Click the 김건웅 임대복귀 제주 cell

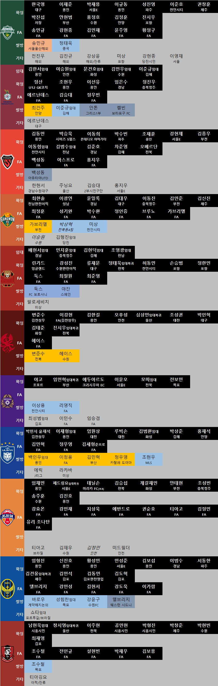(x=38, y=576)
